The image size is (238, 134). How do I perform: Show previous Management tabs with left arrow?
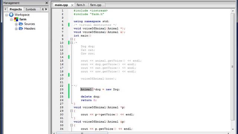tap(5, 9)
